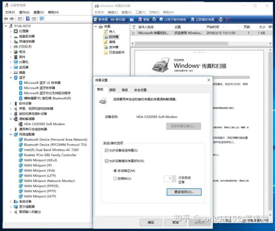Click the 新传真 toolbar button

click(x=101, y=19)
